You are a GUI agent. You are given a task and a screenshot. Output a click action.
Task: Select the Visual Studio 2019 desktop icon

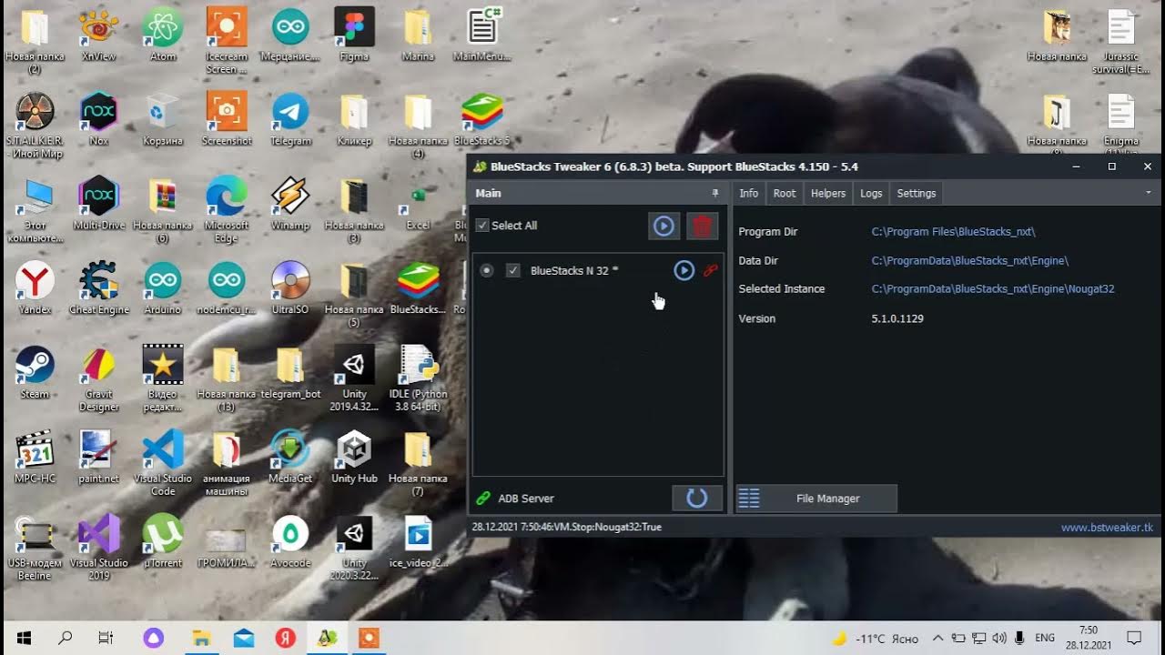[98, 546]
